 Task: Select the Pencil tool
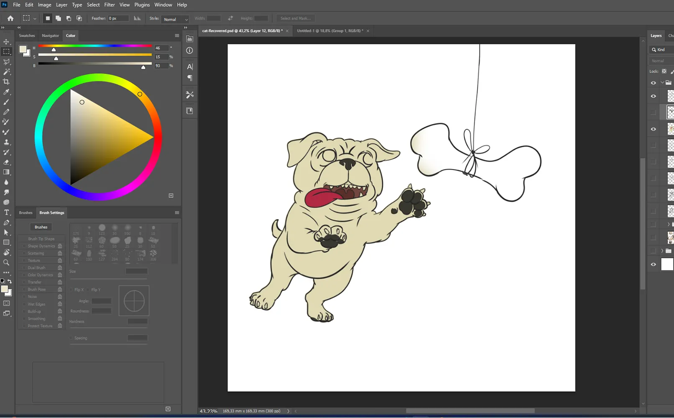pyautogui.click(x=6, y=112)
